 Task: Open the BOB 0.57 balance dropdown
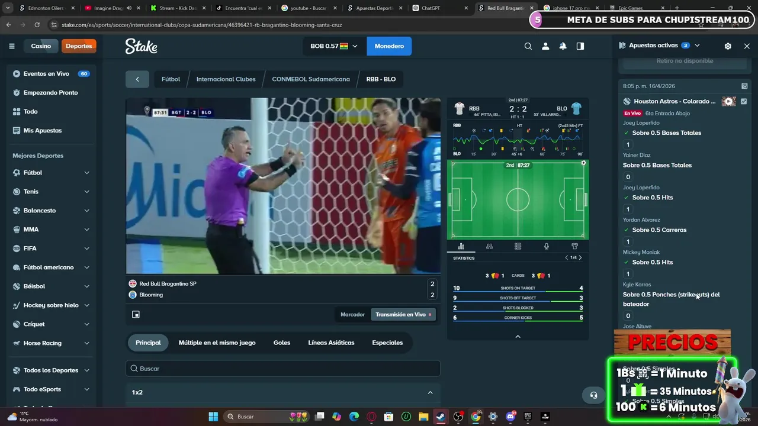pos(334,46)
